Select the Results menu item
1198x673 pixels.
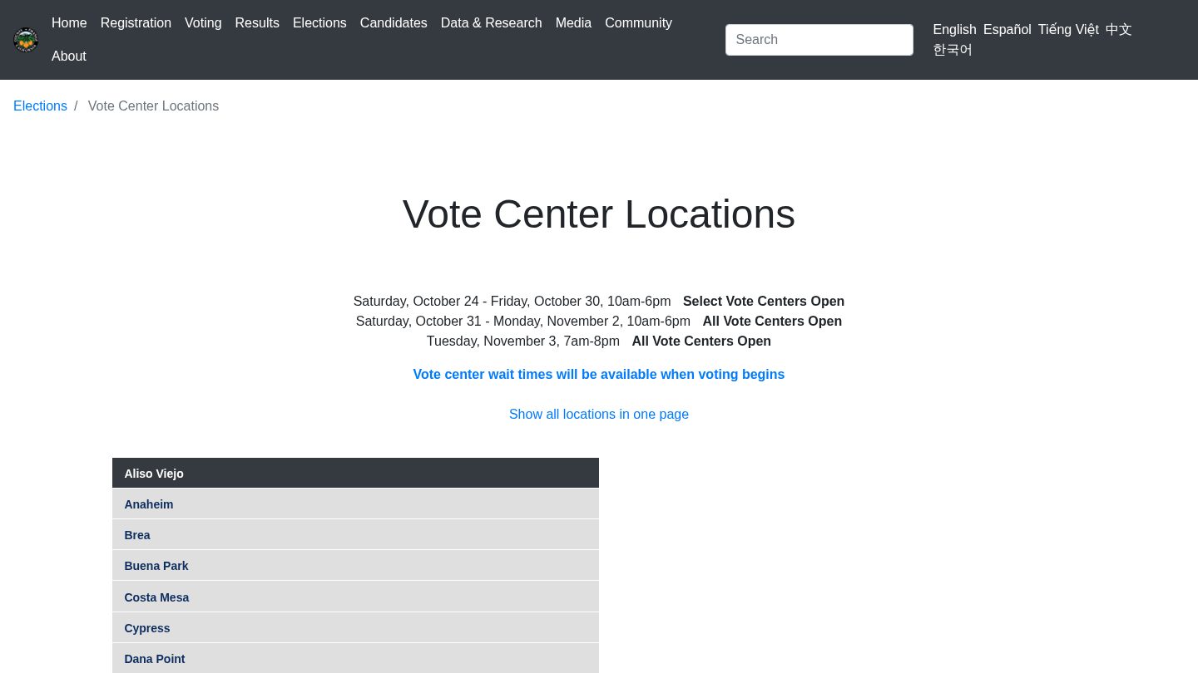257,23
